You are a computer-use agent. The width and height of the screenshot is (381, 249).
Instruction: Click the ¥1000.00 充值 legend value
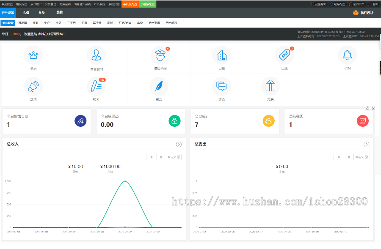(x=110, y=167)
